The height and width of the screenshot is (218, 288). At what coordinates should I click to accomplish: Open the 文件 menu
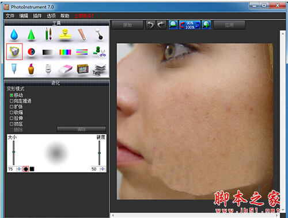pyautogui.click(x=10, y=15)
